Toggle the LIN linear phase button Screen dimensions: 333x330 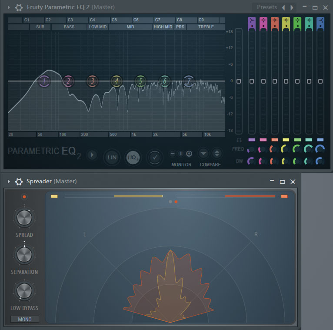click(x=112, y=158)
